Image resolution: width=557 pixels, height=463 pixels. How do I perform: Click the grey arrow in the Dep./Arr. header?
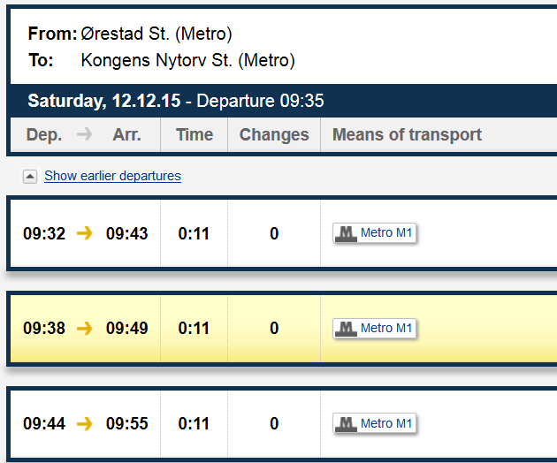coord(84,134)
